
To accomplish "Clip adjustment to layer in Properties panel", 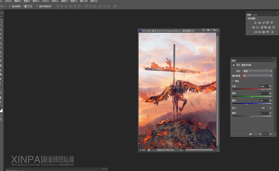I will tap(250, 134).
